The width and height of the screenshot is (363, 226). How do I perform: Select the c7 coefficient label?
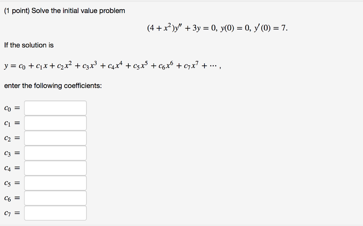[7, 213]
